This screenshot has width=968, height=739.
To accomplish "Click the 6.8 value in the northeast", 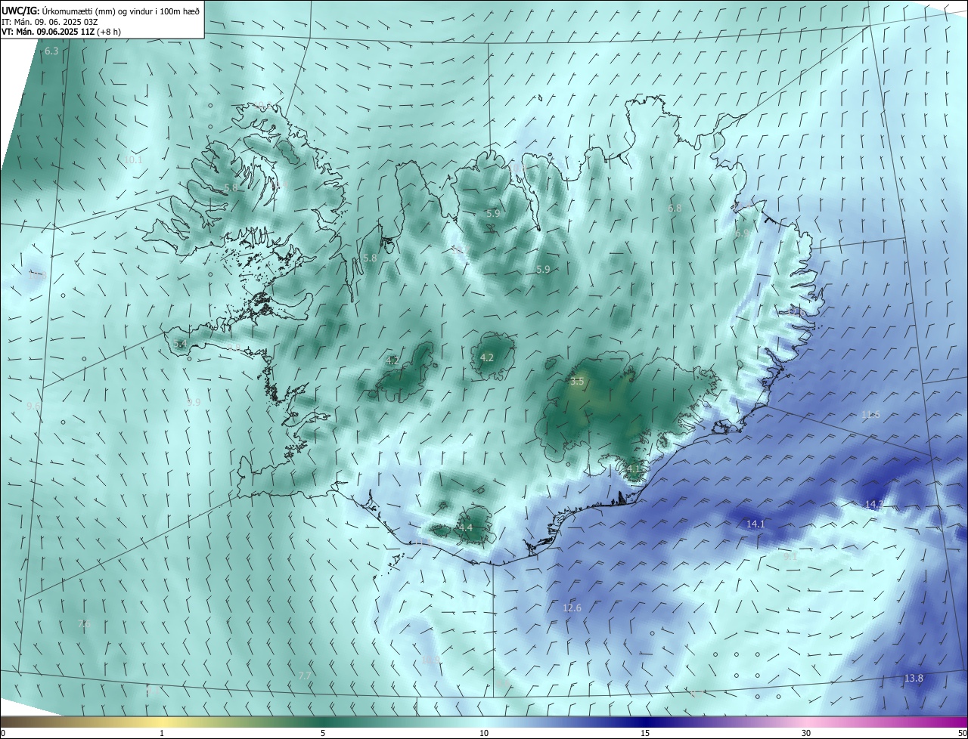I will tap(675, 208).
